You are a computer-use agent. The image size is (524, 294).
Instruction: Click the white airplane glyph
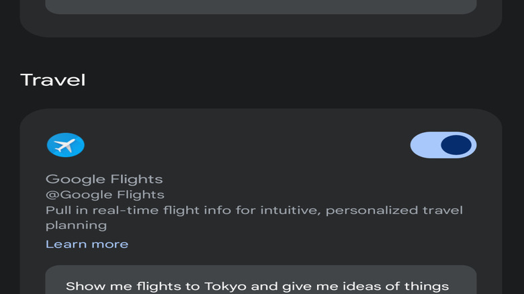click(64, 145)
